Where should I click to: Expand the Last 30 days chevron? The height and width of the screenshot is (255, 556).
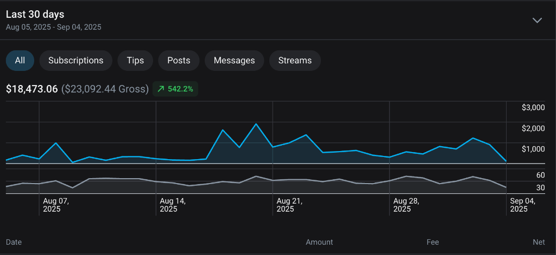click(x=537, y=21)
